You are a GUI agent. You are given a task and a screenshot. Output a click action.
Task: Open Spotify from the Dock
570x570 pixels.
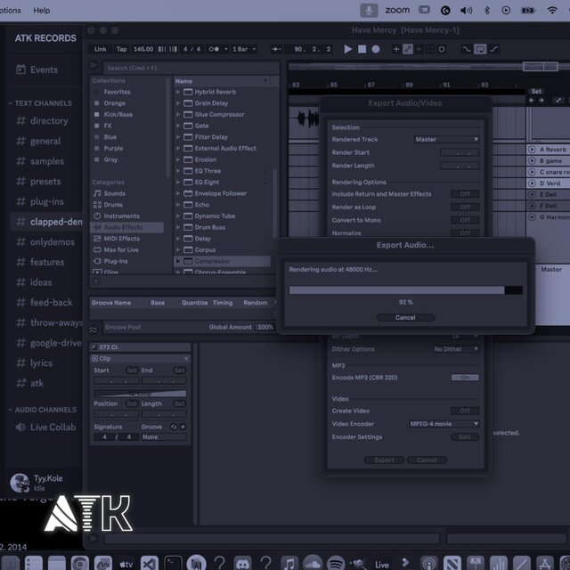pos(336,564)
